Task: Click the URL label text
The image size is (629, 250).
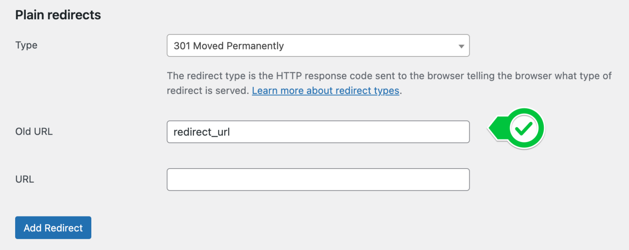Action: click(x=24, y=179)
